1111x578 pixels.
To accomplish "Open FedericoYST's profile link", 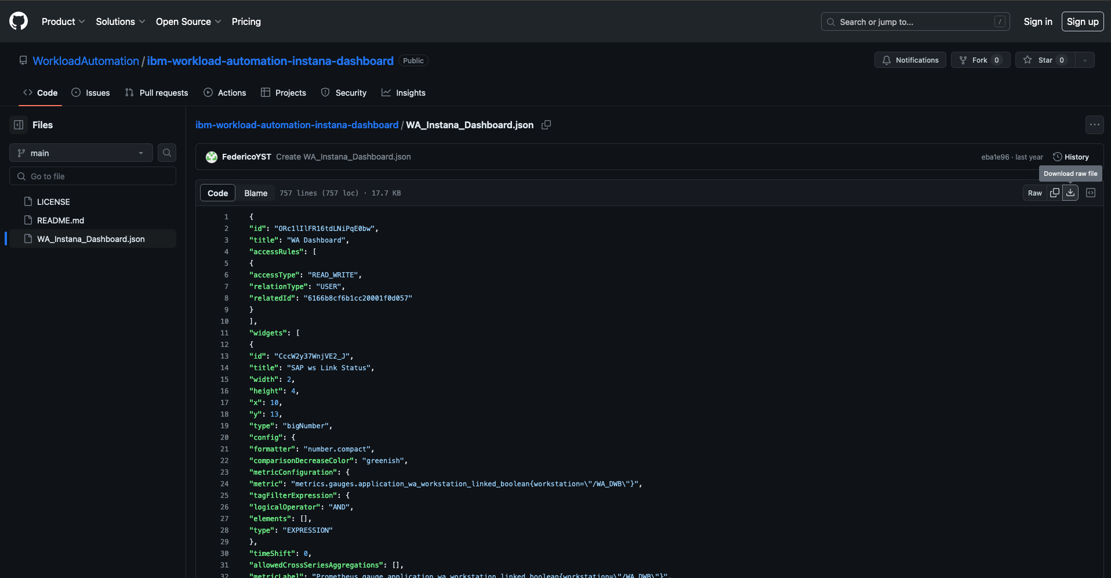I will tap(246, 157).
